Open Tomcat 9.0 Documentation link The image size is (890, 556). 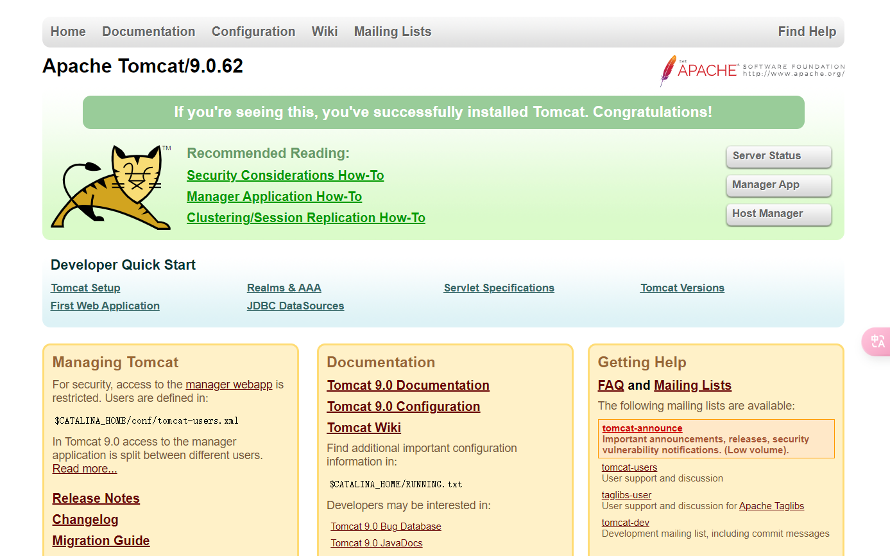click(x=408, y=385)
